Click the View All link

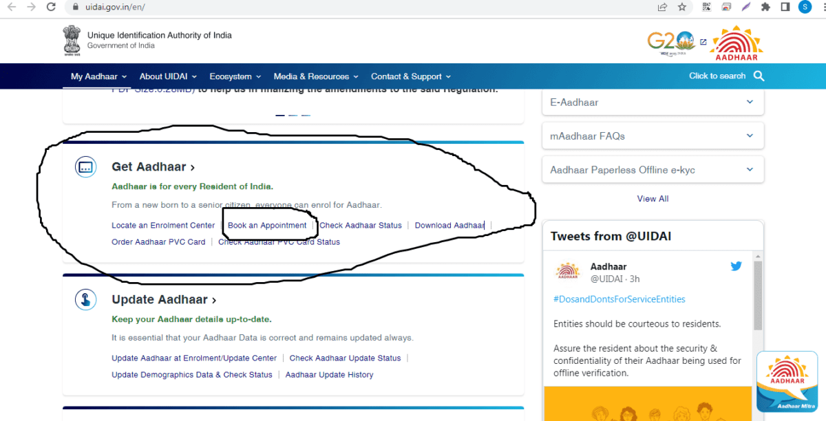pyautogui.click(x=652, y=198)
